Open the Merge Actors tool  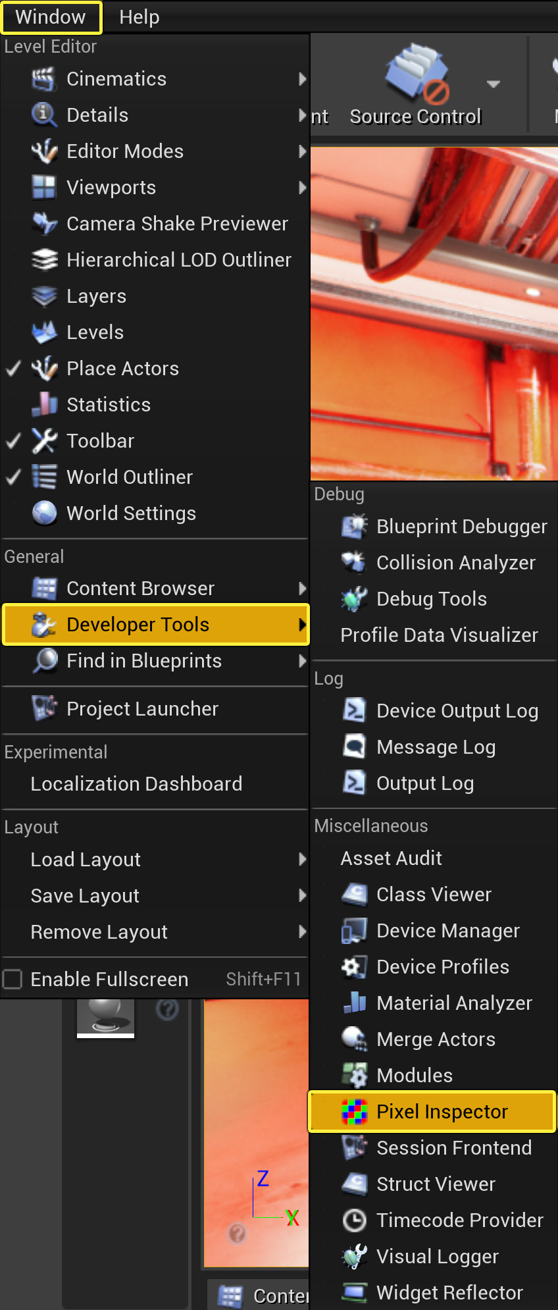[435, 1039]
